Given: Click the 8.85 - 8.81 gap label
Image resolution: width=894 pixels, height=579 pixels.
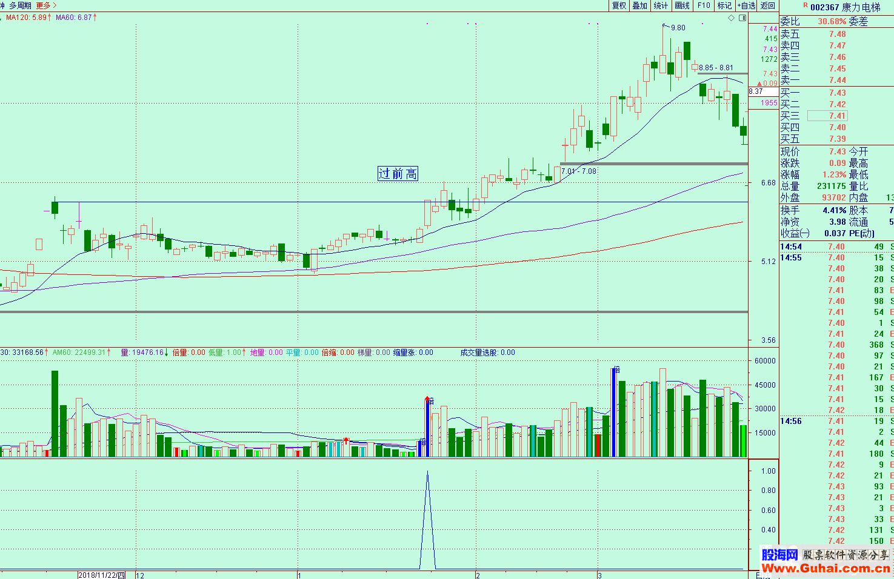Looking at the screenshot, I should click(716, 68).
